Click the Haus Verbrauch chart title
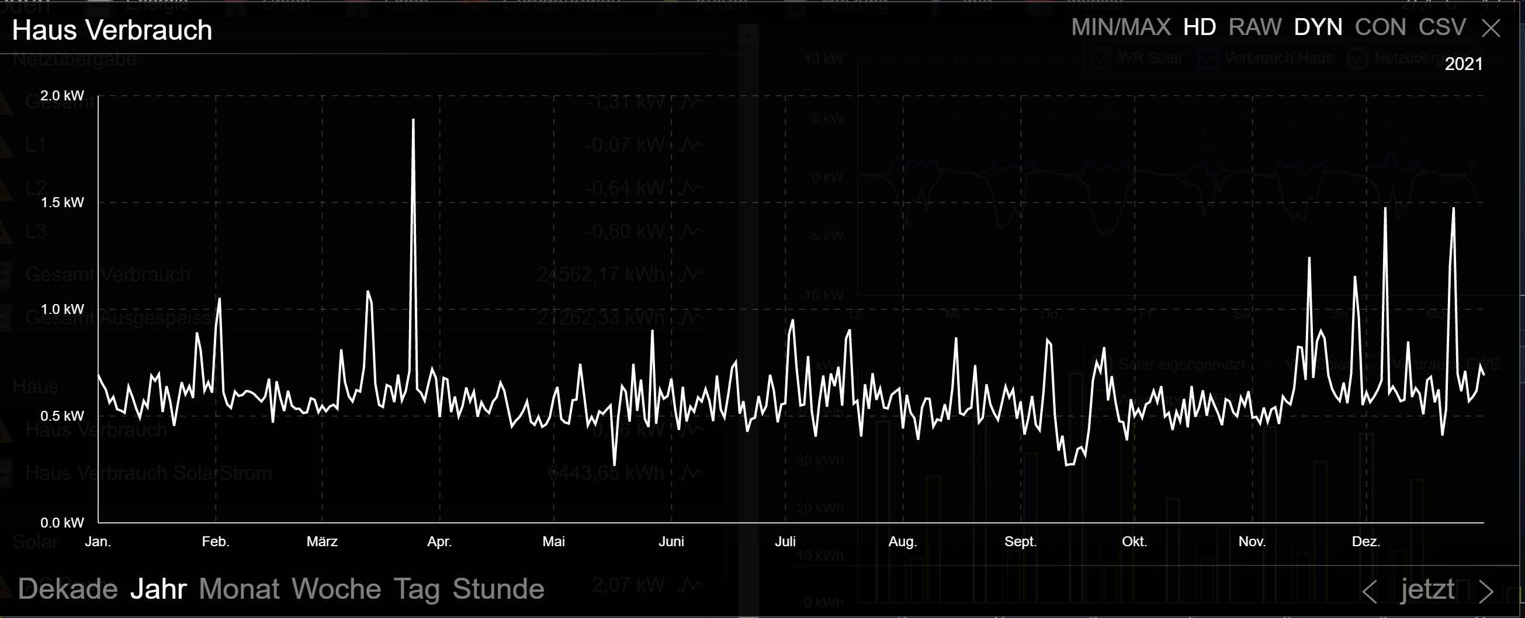Viewport: 1525px width, 618px height. coord(112,30)
